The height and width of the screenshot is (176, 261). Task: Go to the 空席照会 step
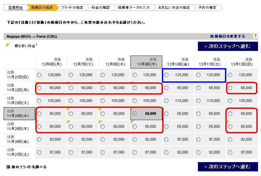pos(15,8)
